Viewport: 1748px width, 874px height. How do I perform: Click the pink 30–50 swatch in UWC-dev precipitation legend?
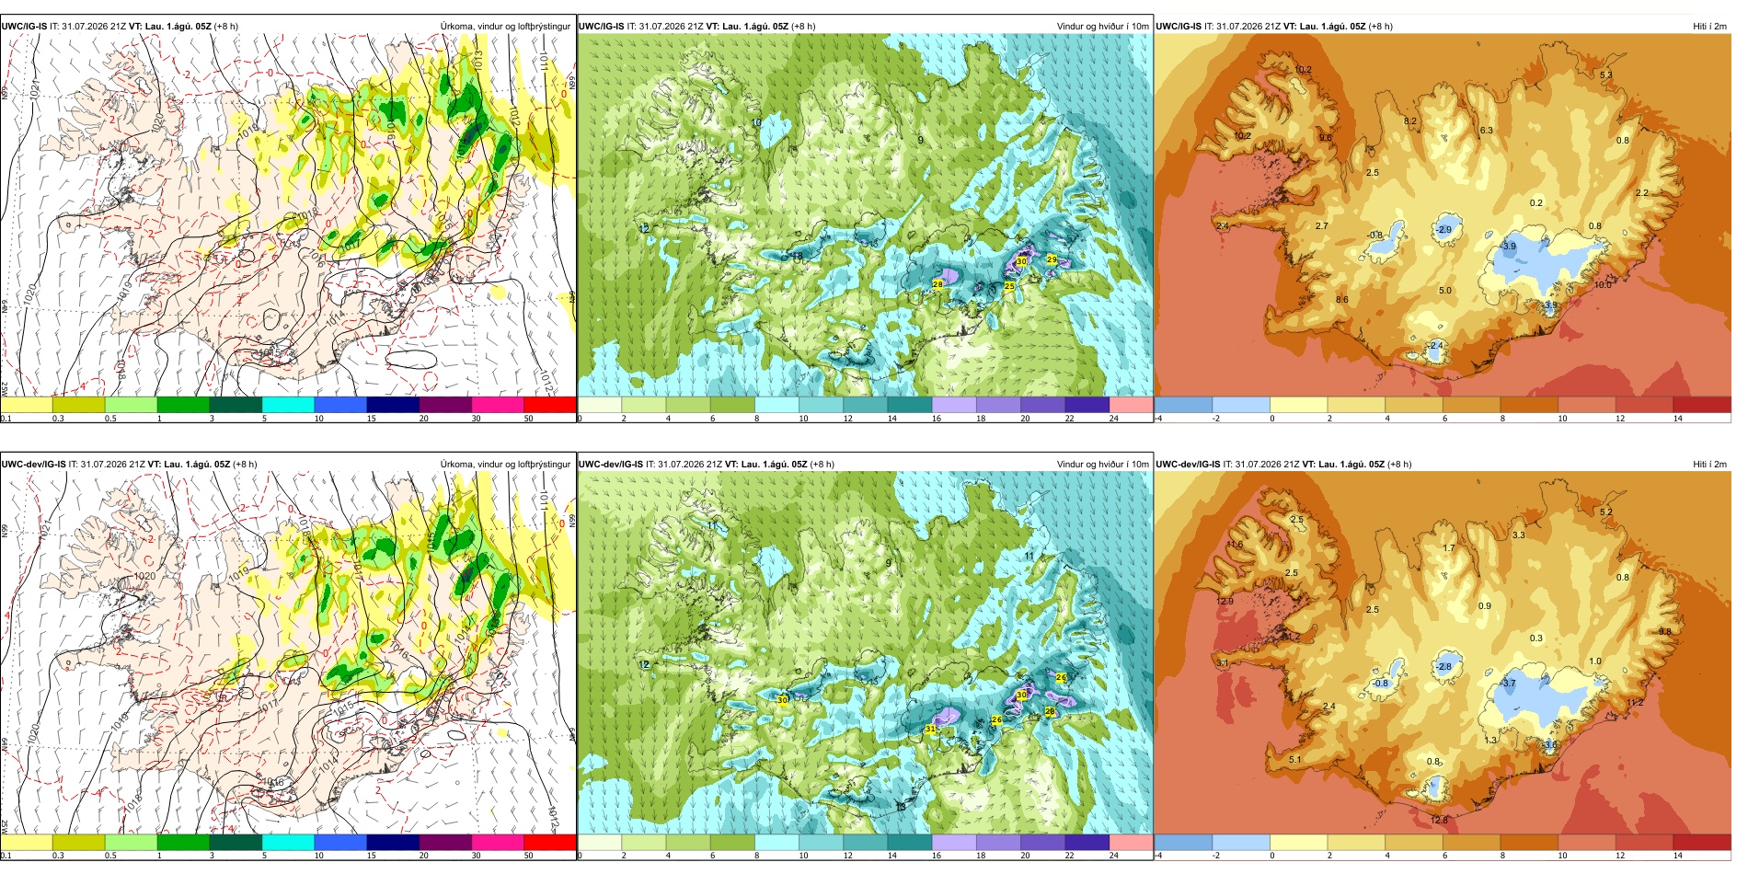(x=498, y=842)
